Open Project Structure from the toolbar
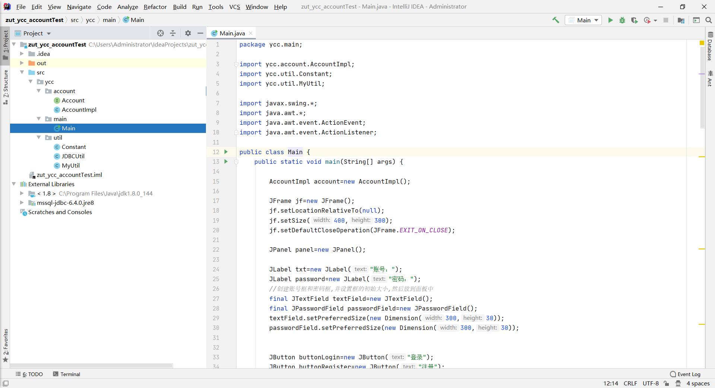 tap(681, 20)
